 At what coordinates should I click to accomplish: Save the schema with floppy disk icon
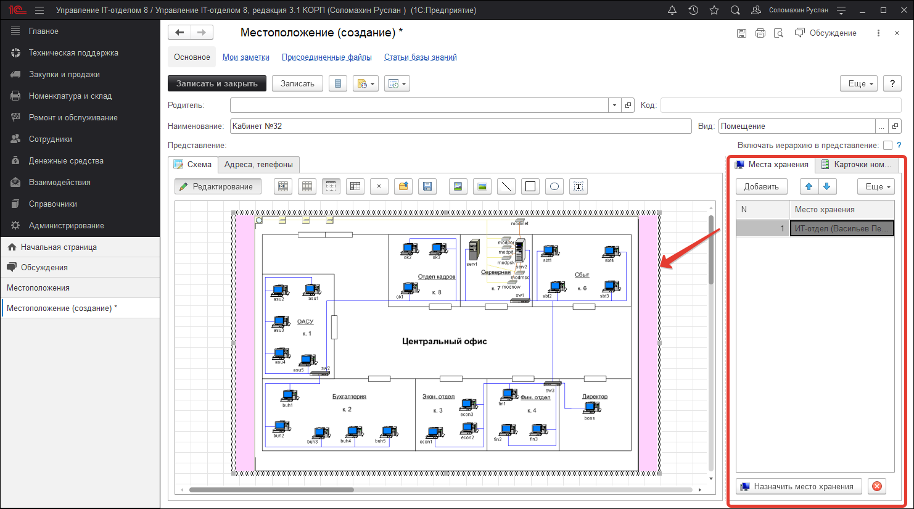[x=427, y=187]
